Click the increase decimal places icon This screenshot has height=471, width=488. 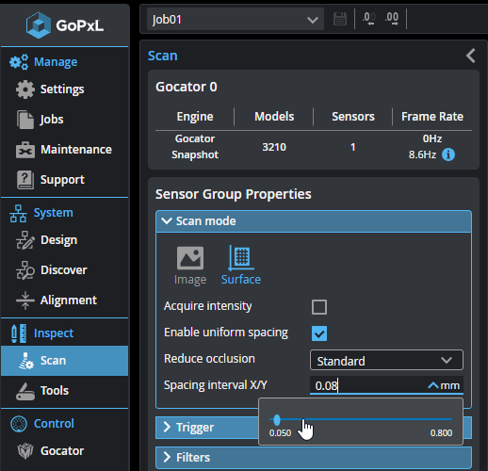point(392,19)
